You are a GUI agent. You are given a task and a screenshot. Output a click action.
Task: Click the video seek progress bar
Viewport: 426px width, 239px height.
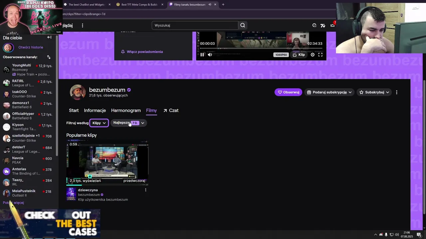(261, 48)
